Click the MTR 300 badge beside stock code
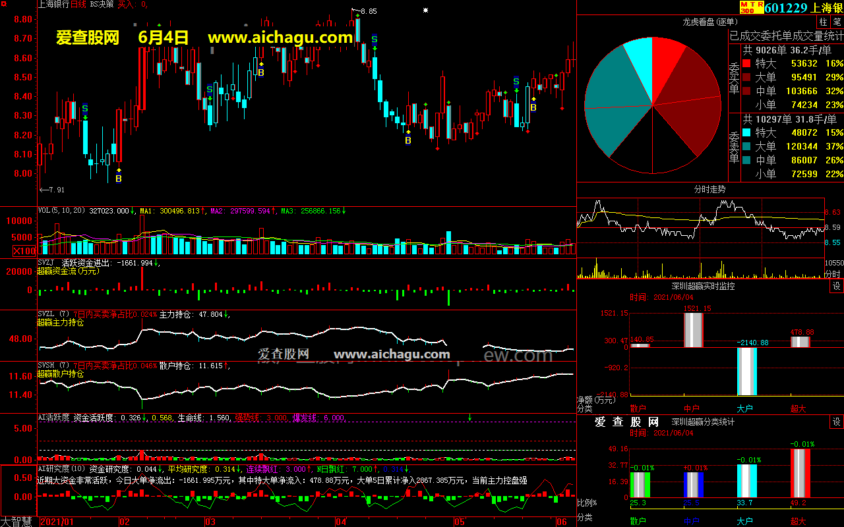Viewport: 844px width, 527px height. click(x=752, y=7)
